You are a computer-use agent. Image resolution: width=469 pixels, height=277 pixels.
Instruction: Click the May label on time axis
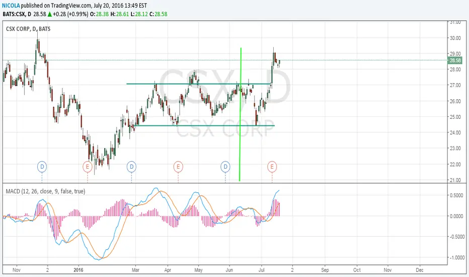pyautogui.click(x=198, y=270)
